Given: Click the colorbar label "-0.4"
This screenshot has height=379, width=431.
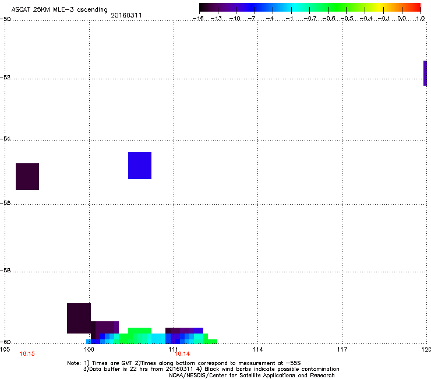Looking at the screenshot, I should coord(366,19).
